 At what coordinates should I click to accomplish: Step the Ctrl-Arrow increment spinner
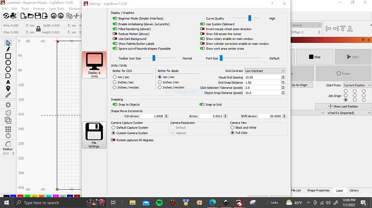[x=166, y=116]
